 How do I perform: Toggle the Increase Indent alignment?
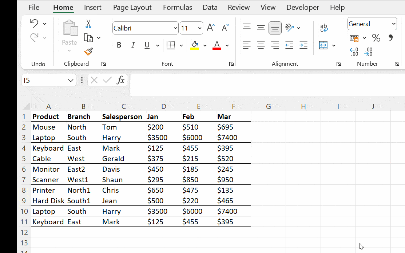(x=303, y=45)
